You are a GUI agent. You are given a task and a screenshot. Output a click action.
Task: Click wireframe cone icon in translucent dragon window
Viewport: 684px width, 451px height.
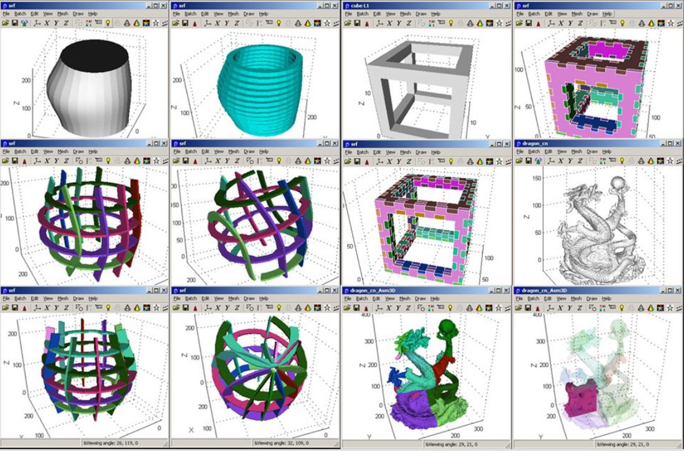pyautogui.click(x=641, y=308)
